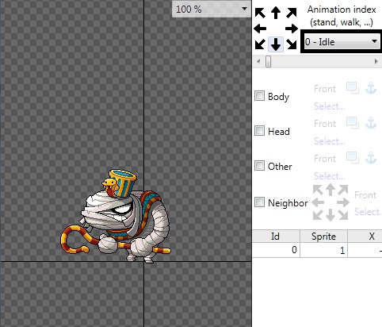Select the right direction arrow
The image size is (382, 327).
tap(292, 29)
